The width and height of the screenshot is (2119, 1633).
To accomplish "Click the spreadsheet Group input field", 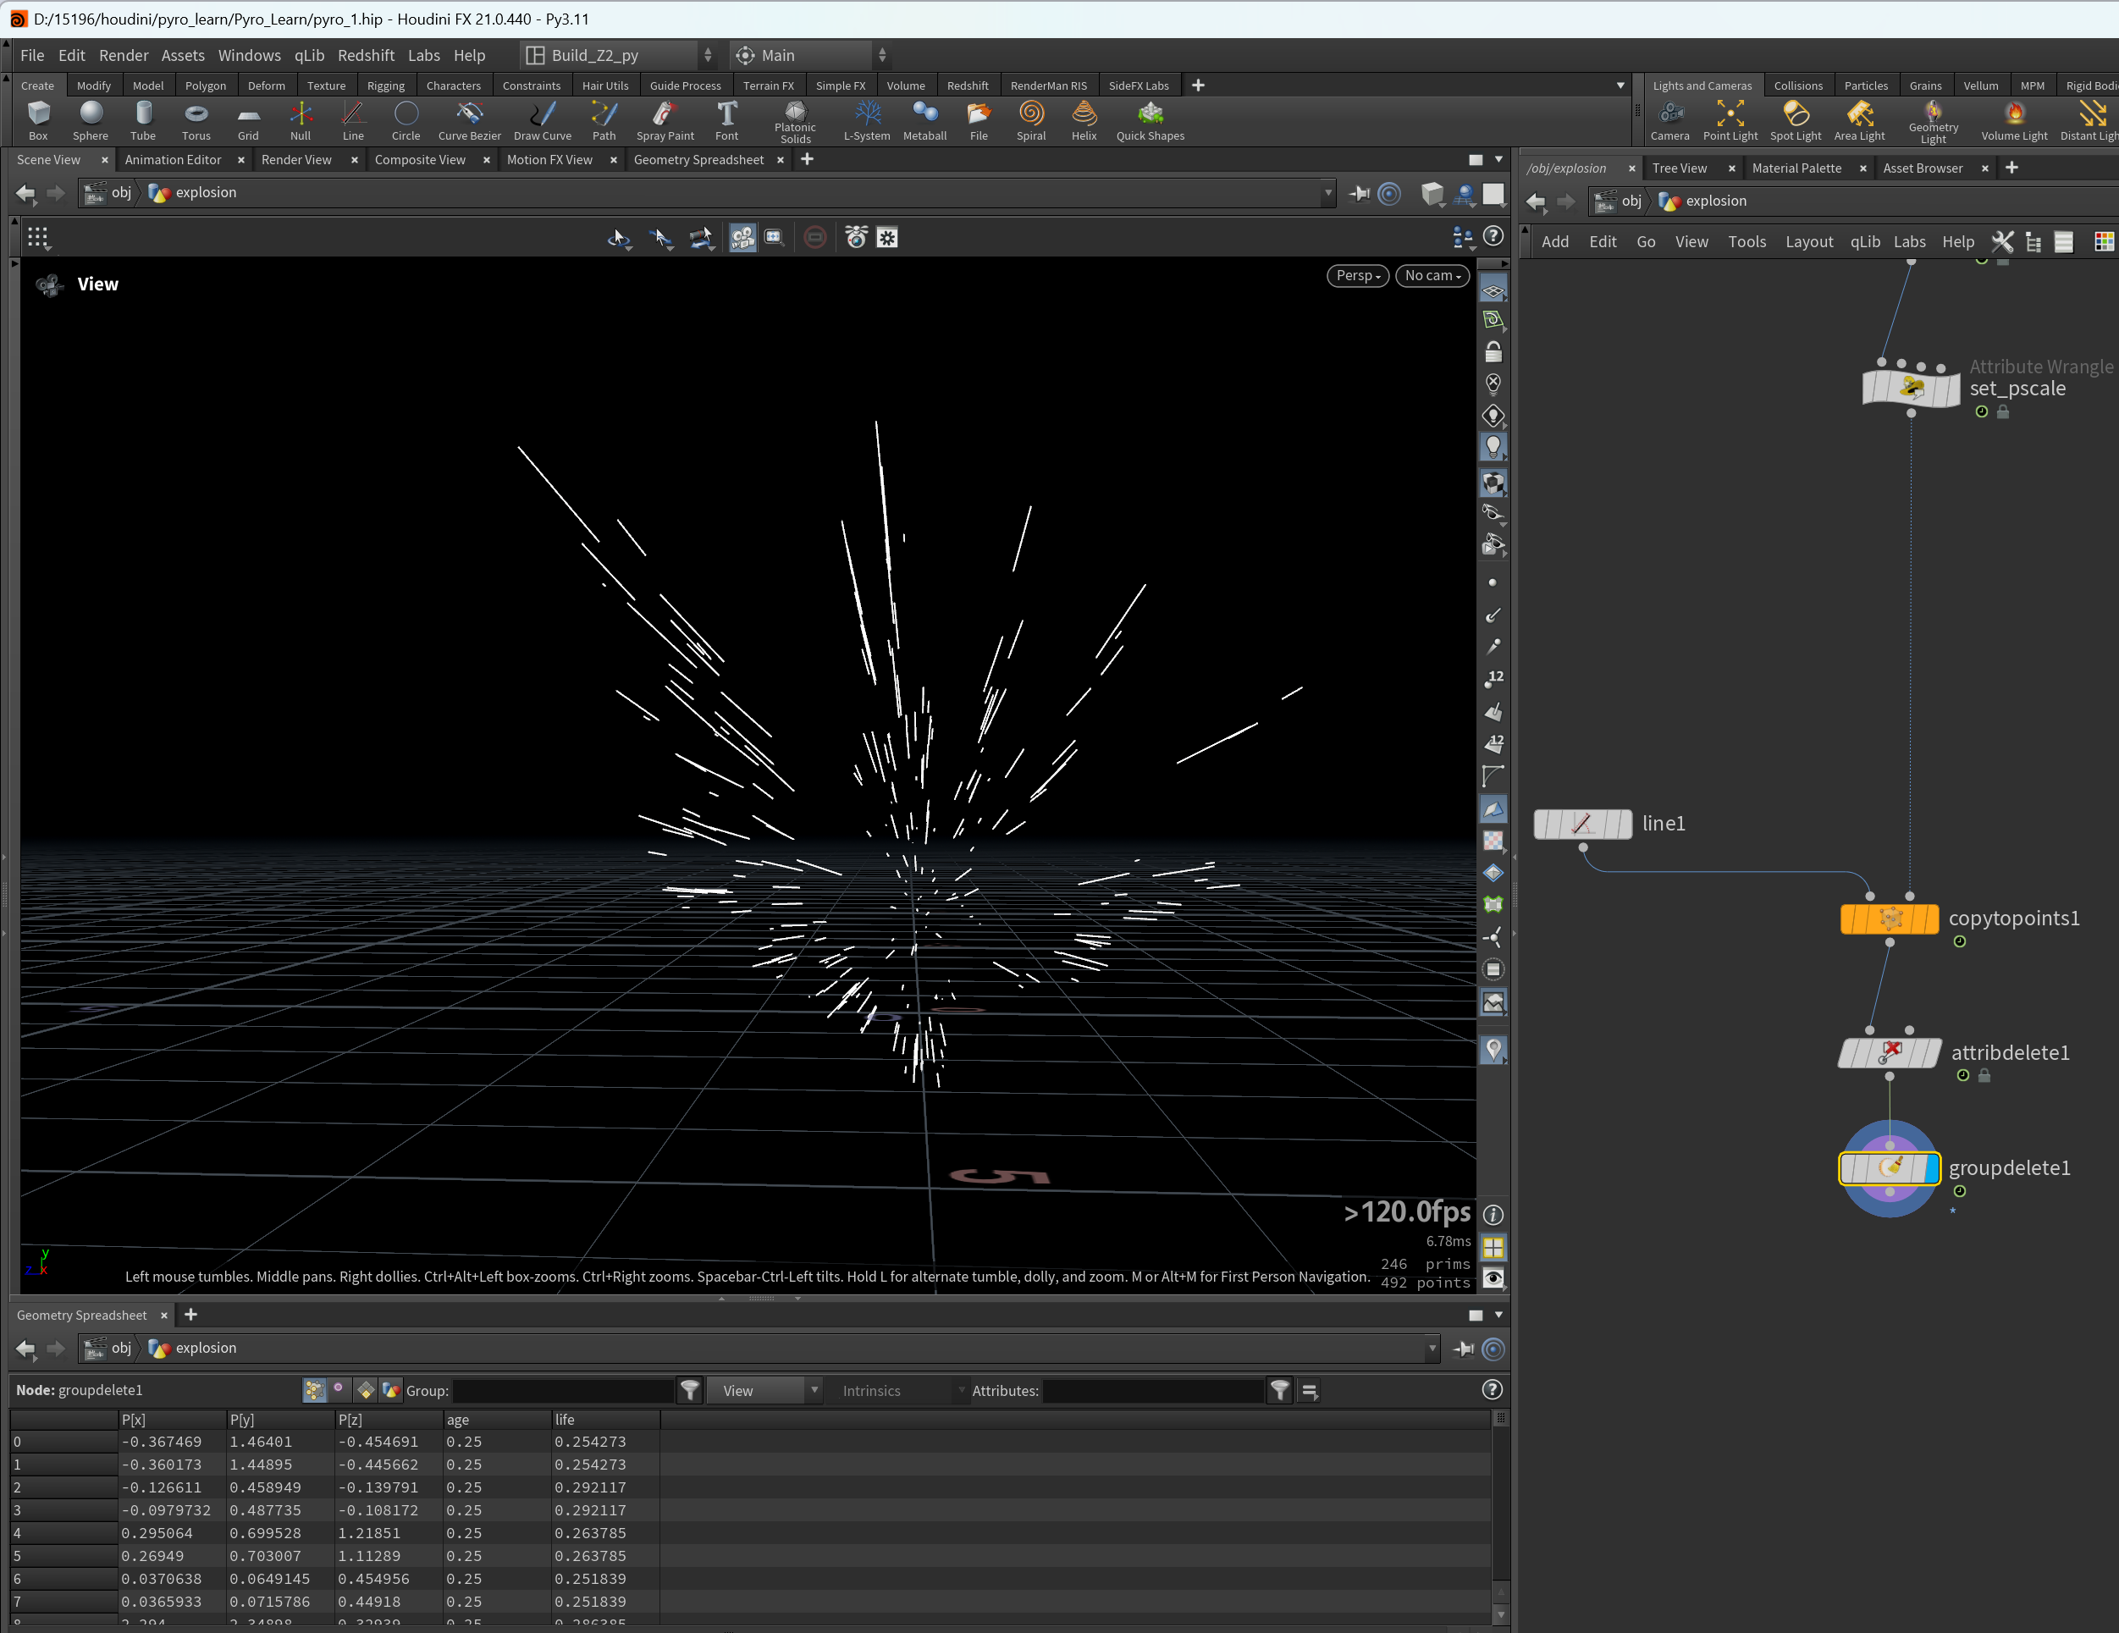I will click(563, 1390).
